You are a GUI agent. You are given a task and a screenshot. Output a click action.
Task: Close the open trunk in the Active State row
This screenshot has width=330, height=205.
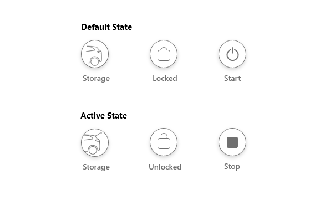[95, 142]
